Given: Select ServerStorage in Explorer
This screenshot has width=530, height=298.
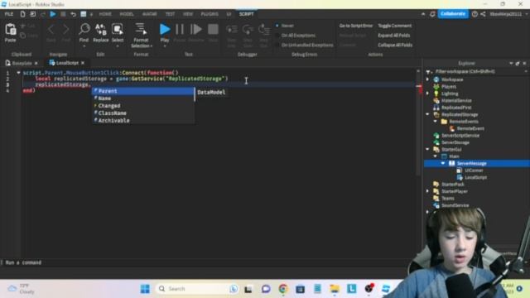Looking at the screenshot, I should click(455, 142).
